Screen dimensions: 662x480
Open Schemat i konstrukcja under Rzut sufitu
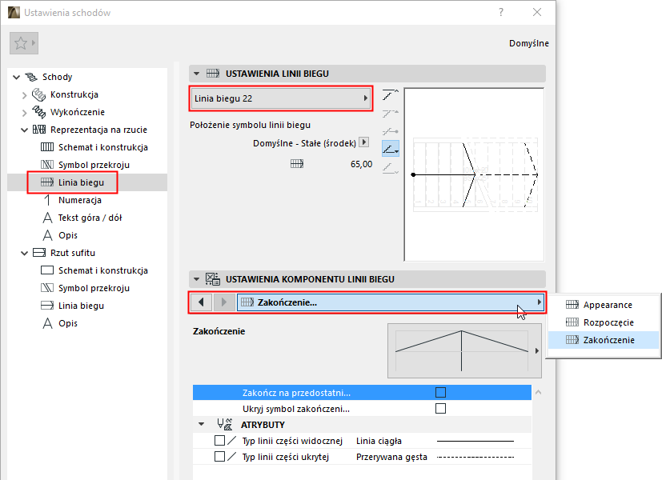tap(103, 270)
